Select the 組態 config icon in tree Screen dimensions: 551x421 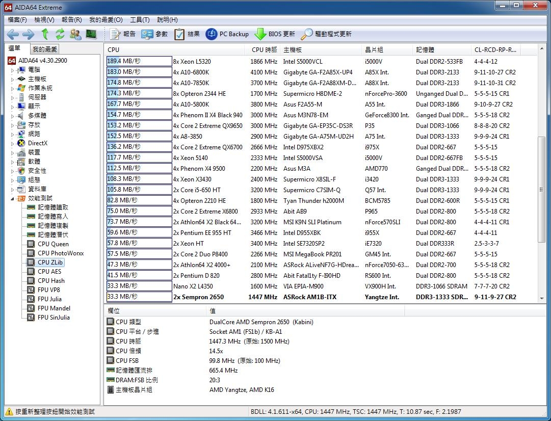coord(21,180)
